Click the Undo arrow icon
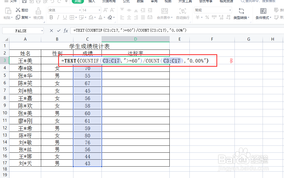The width and height of the screenshot is (284, 178). coord(53,1)
